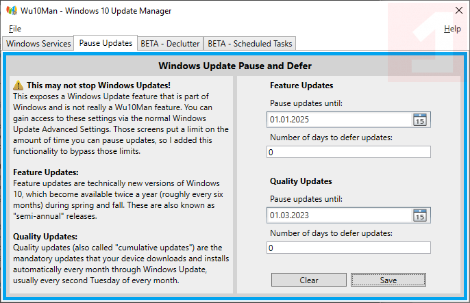Click the Wu10Man app icon in title bar

tap(11, 11)
